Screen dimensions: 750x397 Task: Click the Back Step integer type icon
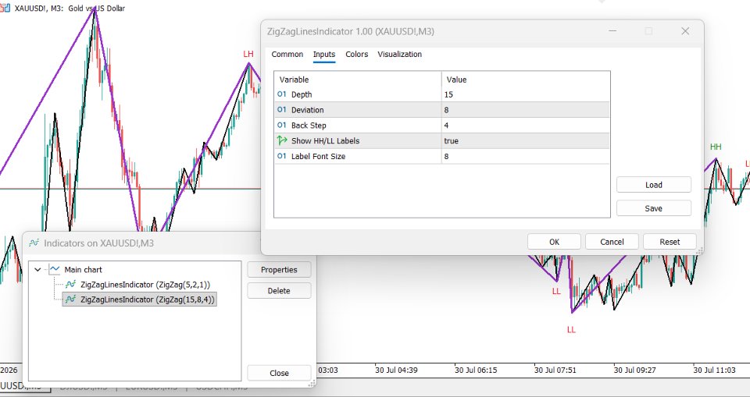pos(282,125)
